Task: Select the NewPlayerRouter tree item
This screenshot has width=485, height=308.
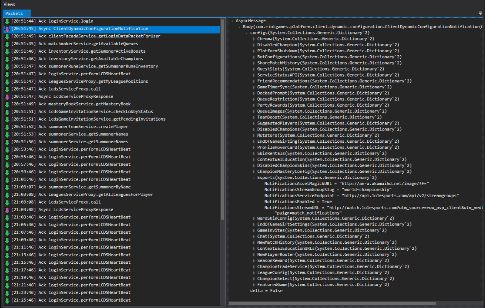Action: 327,254
